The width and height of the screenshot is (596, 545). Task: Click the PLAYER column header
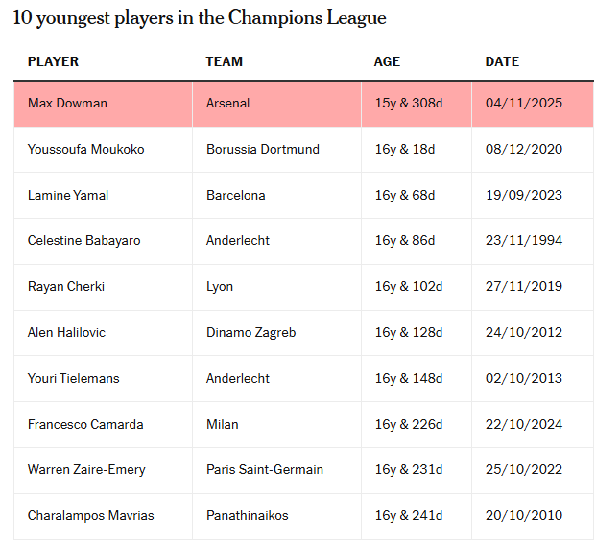53,61
